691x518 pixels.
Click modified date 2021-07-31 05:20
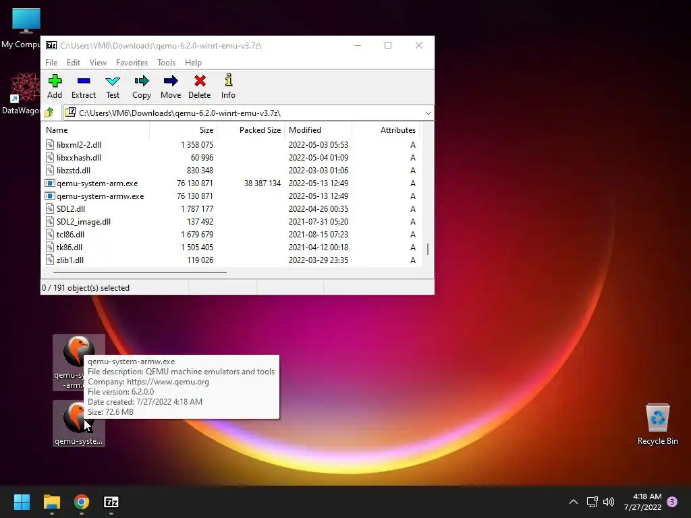click(319, 221)
